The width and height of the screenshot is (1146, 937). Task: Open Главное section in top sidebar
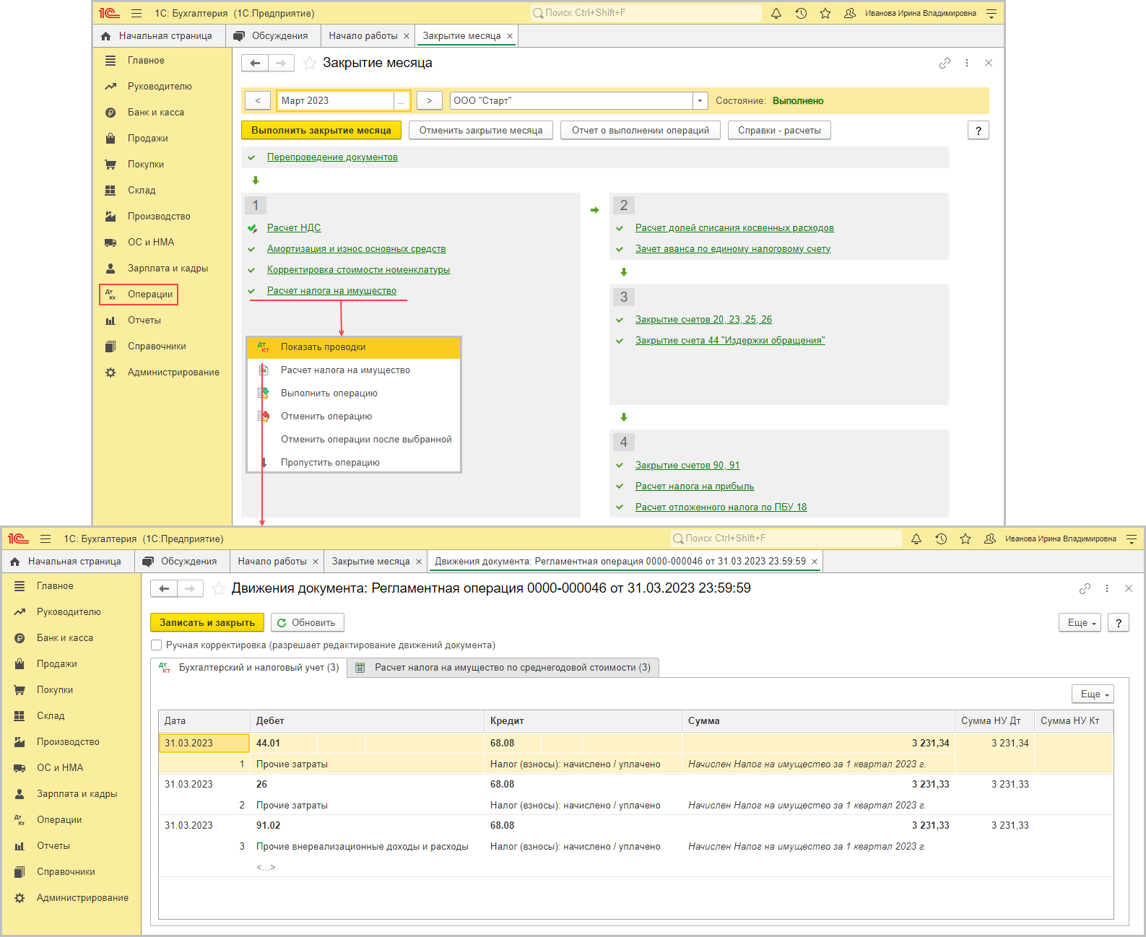(x=146, y=61)
